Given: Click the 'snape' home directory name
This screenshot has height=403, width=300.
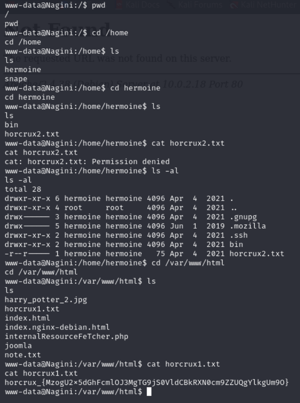Looking at the screenshot, I should pyautogui.click(x=16, y=79).
